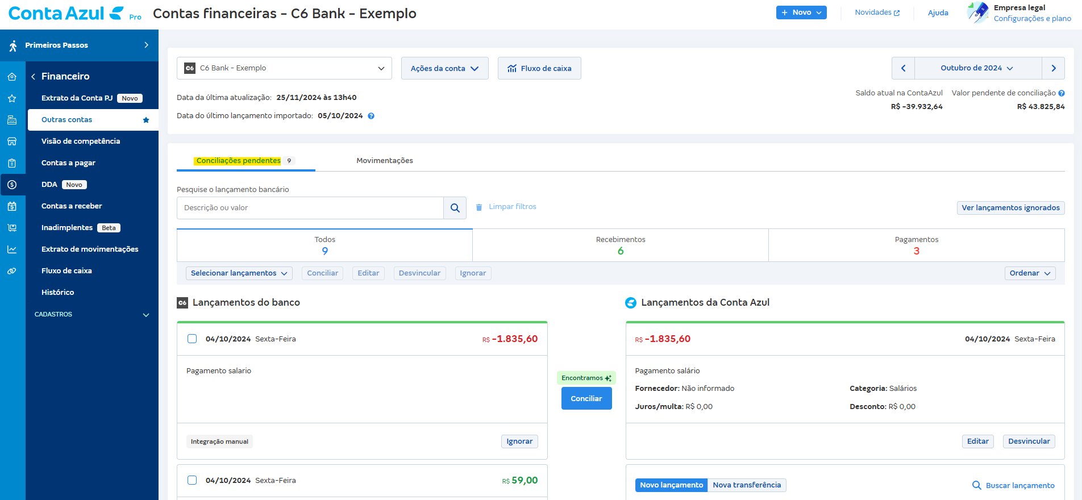The height and width of the screenshot is (500, 1082).
Task: Expand the CADASTROS section
Action: point(92,314)
